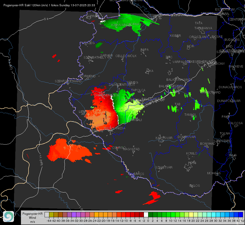245x225 pixels.
Task: Click the MÓR town label
Action: (191, 46)
